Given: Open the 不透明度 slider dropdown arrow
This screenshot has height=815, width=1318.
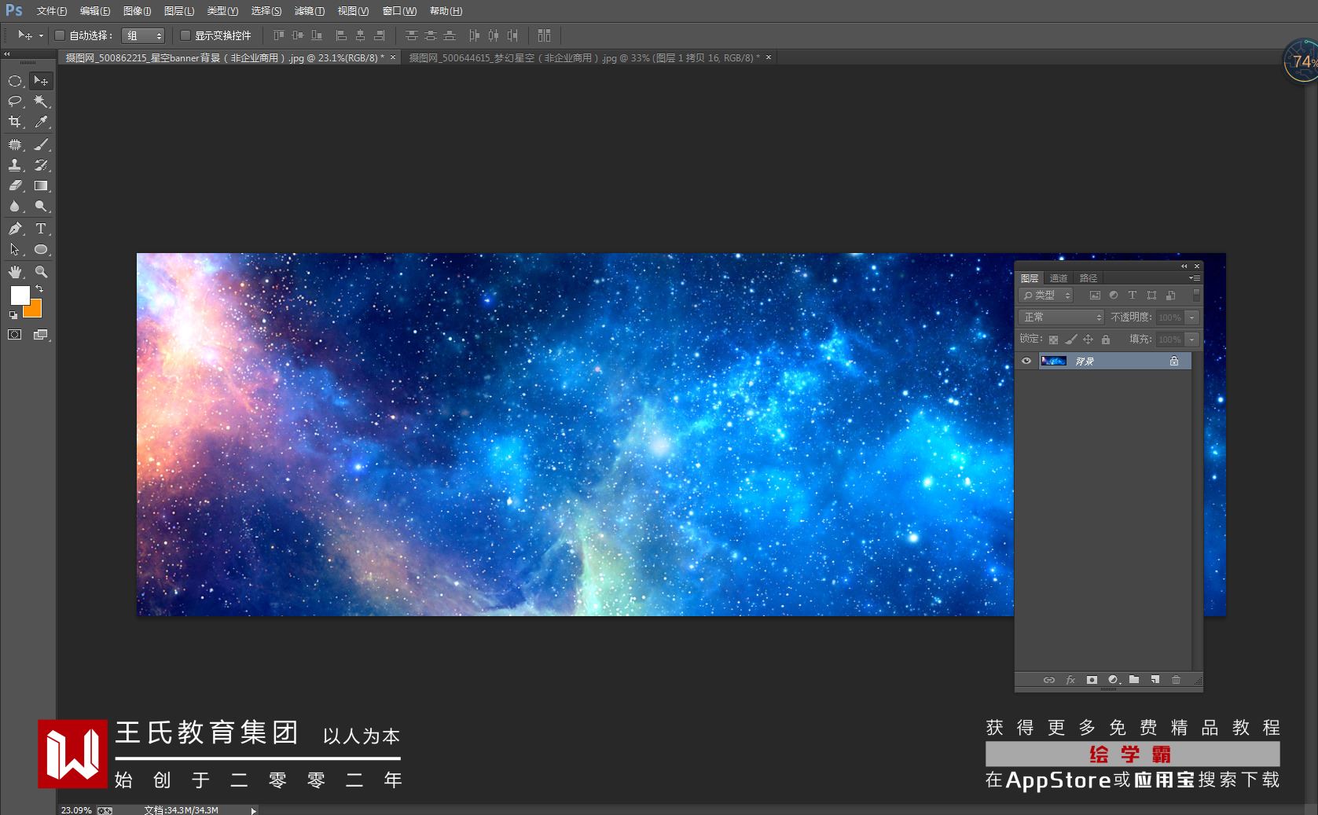Looking at the screenshot, I should coord(1192,318).
